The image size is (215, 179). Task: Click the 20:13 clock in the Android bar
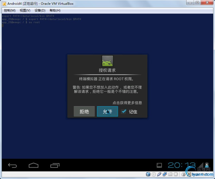point(182,165)
